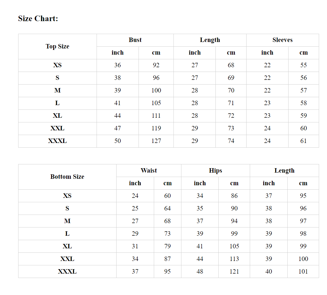Click the Hips column header
The width and height of the screenshot is (327, 295).
click(x=215, y=171)
